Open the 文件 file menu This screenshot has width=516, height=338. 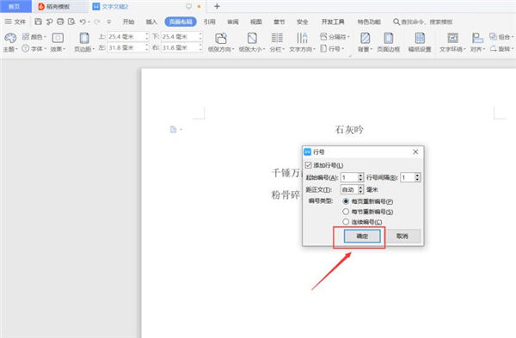(x=15, y=22)
